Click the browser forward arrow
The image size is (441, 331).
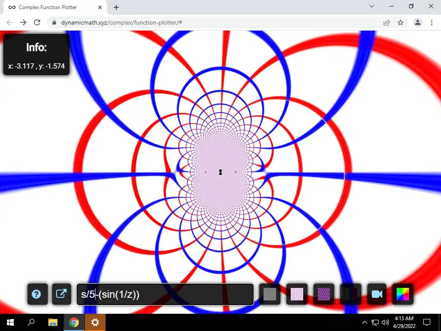coord(23,22)
